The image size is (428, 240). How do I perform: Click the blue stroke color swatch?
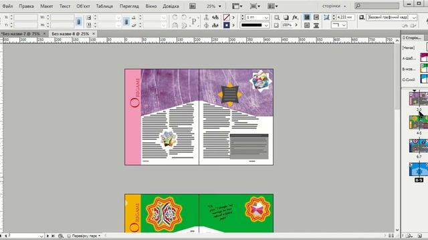(x=226, y=25)
